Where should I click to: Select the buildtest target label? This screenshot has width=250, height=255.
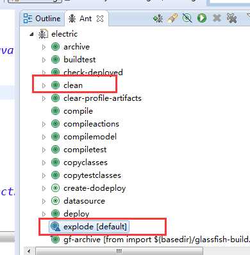pyautogui.click(x=79, y=60)
